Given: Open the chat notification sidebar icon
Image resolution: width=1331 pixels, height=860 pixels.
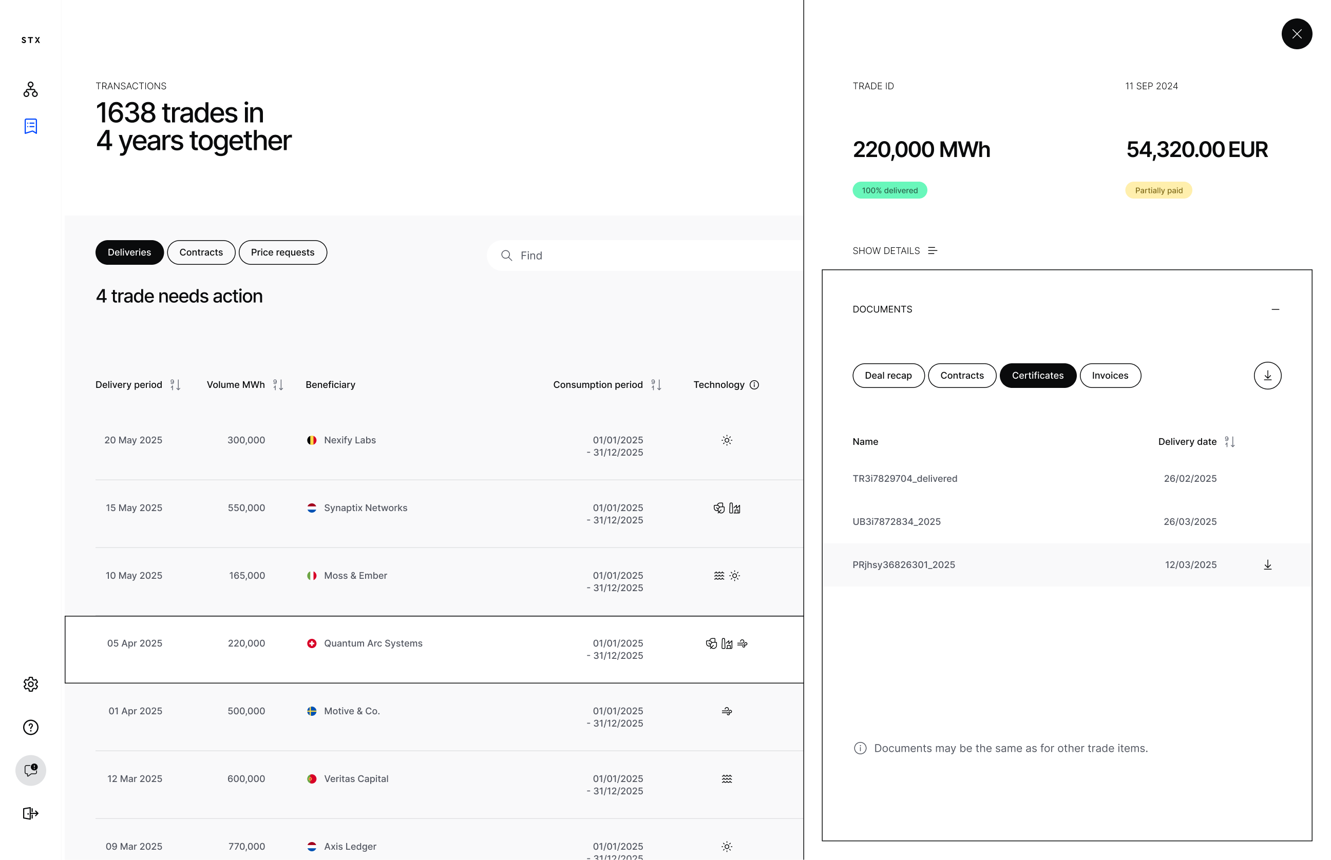Looking at the screenshot, I should [x=31, y=770].
